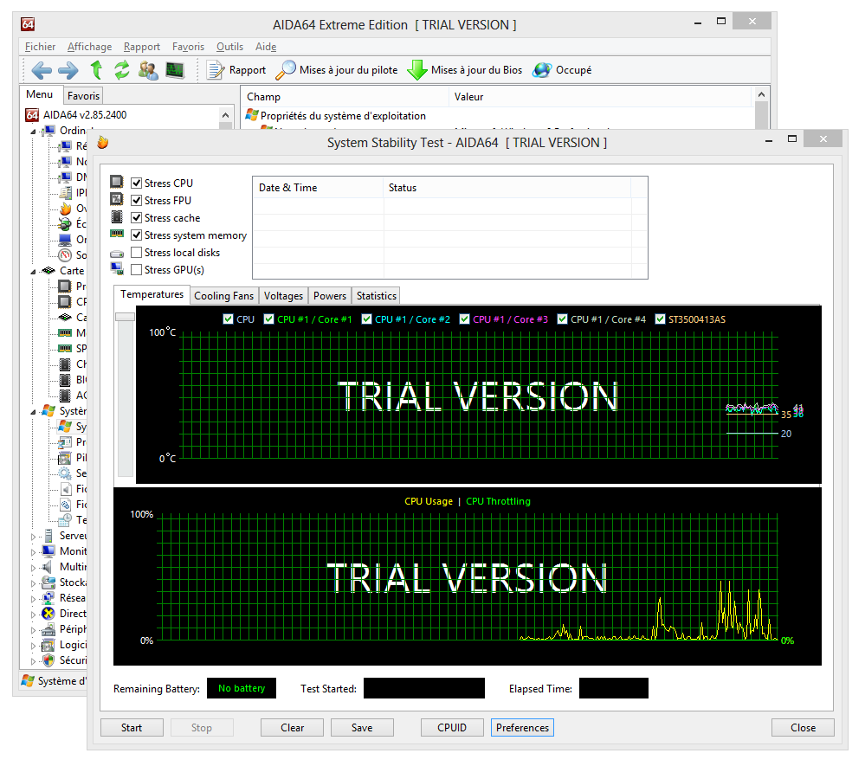865x766 pixels.
Task: Switch to the Cooling Fans tab
Action: coord(223,296)
